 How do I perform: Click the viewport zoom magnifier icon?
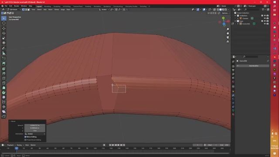[228, 29]
